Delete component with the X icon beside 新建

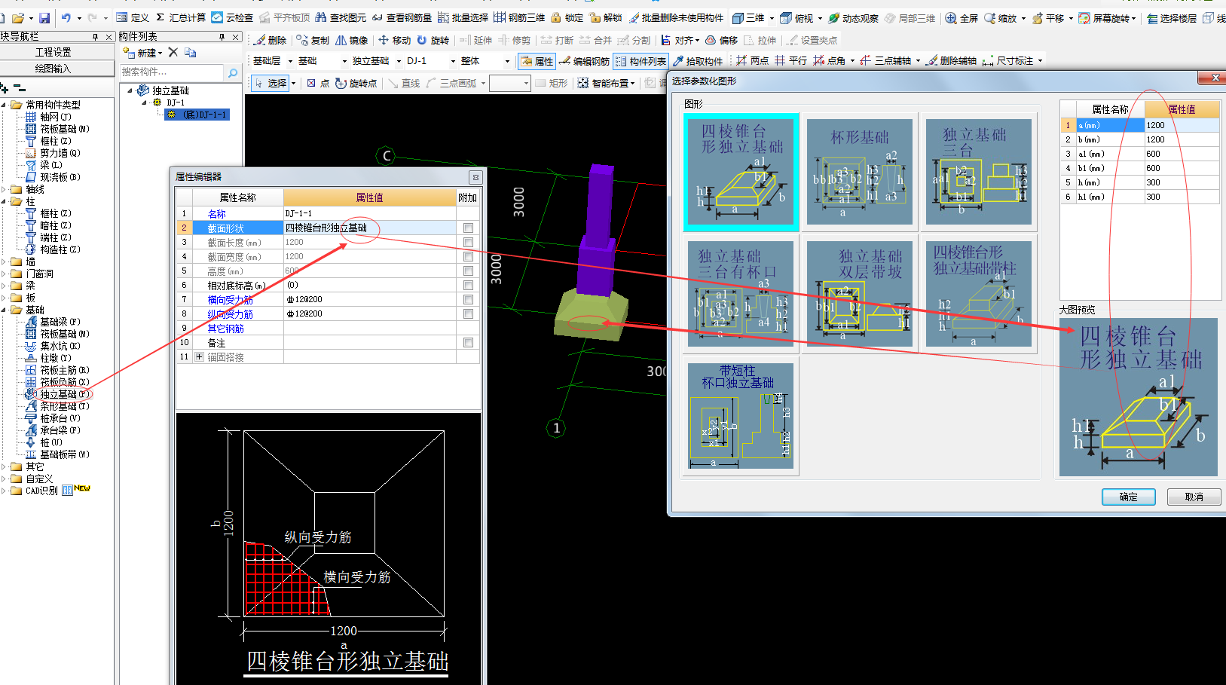(x=173, y=52)
